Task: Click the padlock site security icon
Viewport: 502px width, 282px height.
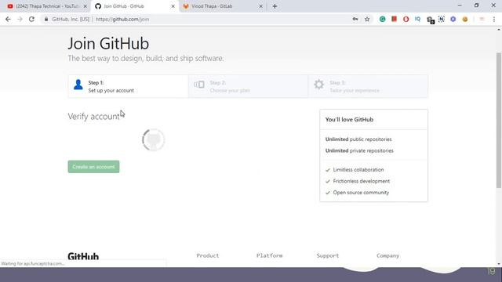Action: [46, 19]
